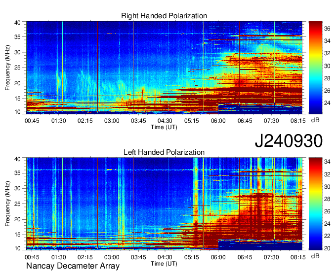
Task: Click the upper plot's dB color scale bar
Action: (315, 68)
